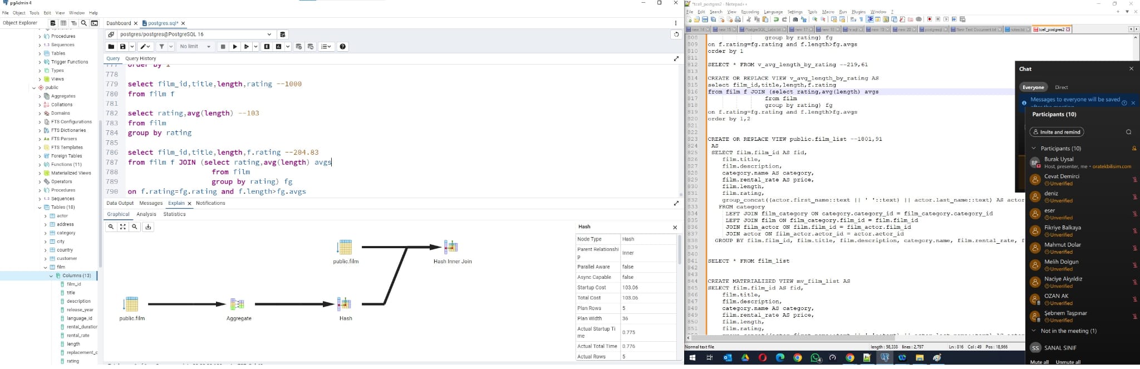Select the rental_rate column in tree
This screenshot has height=369, width=1140.
coord(78,336)
